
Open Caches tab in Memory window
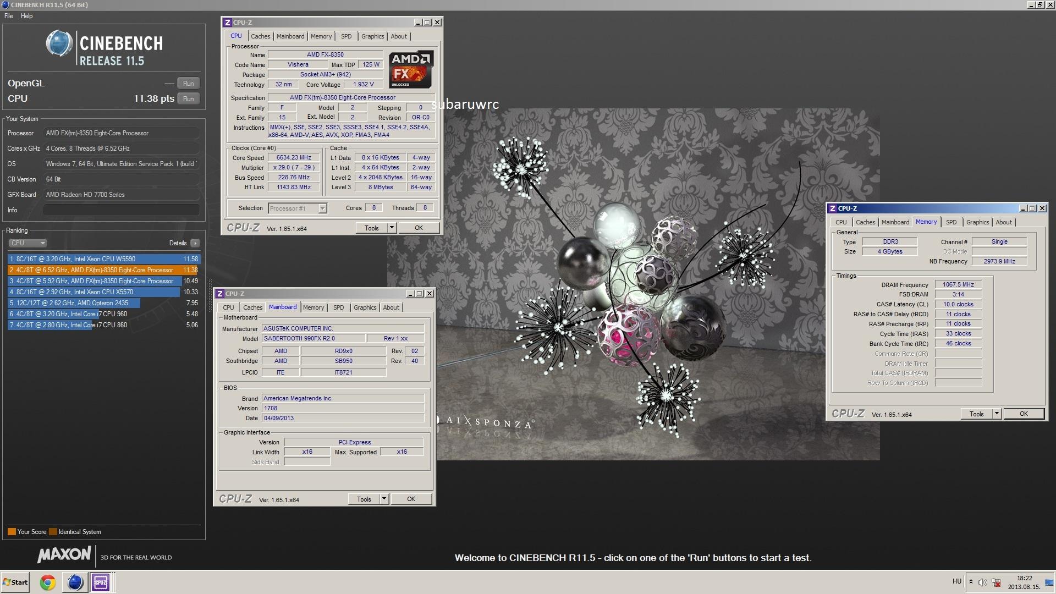(866, 222)
